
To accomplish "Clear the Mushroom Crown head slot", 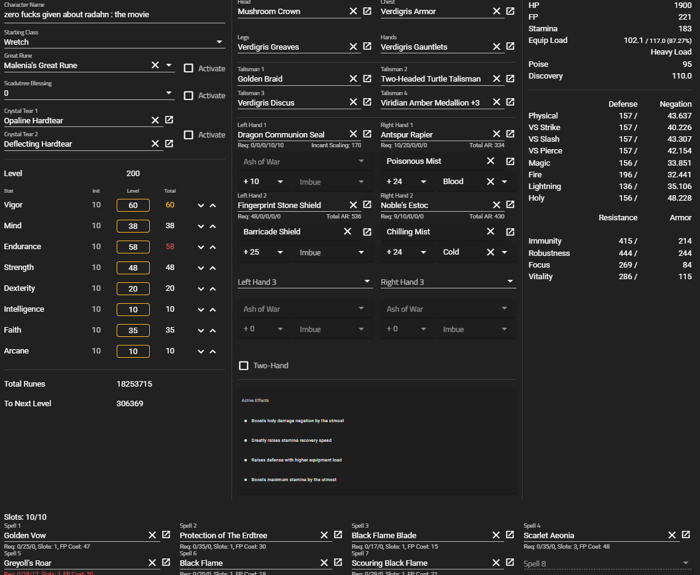I will (353, 11).
